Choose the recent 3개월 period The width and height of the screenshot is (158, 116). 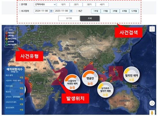click(115, 11)
